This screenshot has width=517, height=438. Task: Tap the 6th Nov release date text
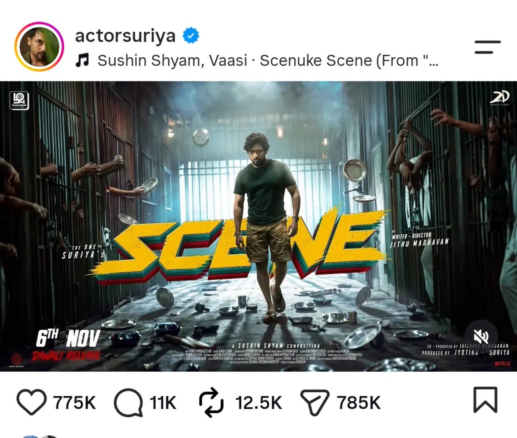(x=68, y=339)
